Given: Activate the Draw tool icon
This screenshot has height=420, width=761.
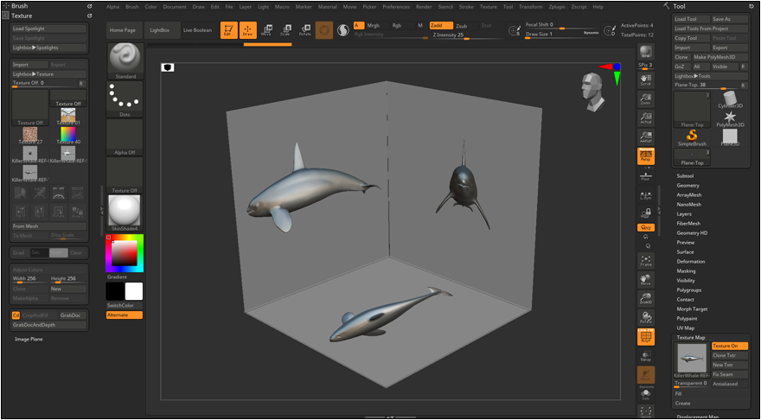Looking at the screenshot, I should tap(247, 30).
